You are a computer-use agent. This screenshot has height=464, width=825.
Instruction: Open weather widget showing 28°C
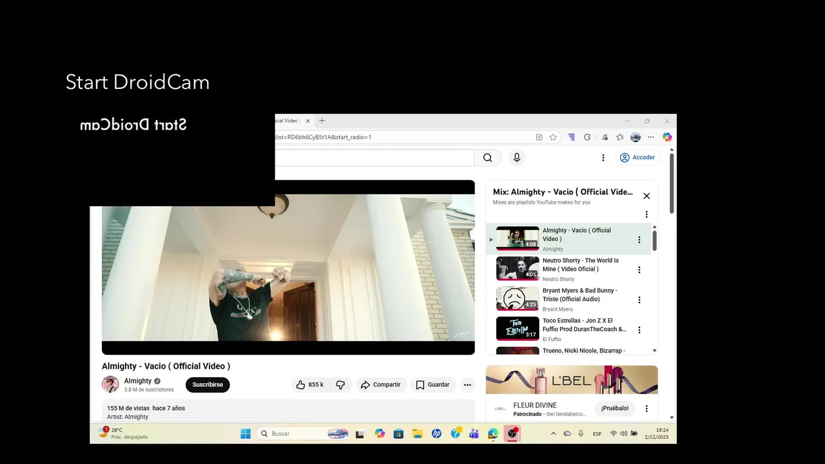click(x=123, y=433)
